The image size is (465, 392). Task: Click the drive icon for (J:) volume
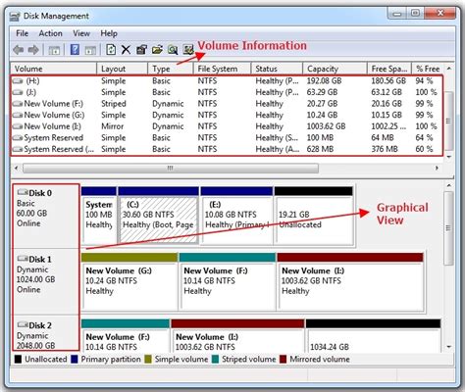coord(18,92)
